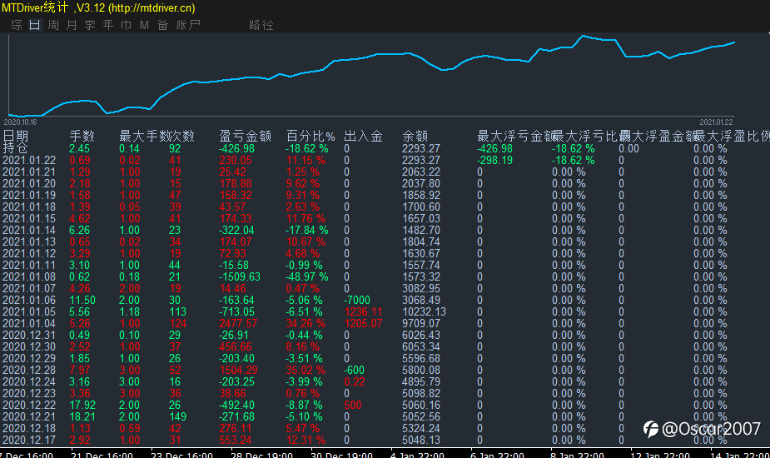Image resolution: width=770 pixels, height=458 pixels.
Task: Select the 2020.12.22 date cell
Action: (x=29, y=405)
